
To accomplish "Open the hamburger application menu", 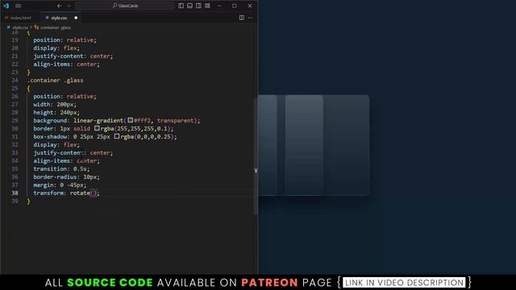I will pyautogui.click(x=18, y=6).
